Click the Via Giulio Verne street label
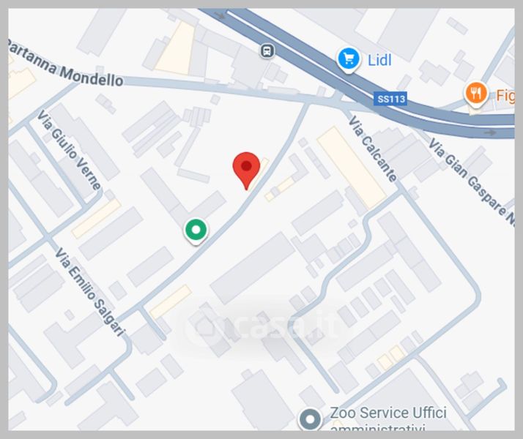 pyautogui.click(x=68, y=151)
